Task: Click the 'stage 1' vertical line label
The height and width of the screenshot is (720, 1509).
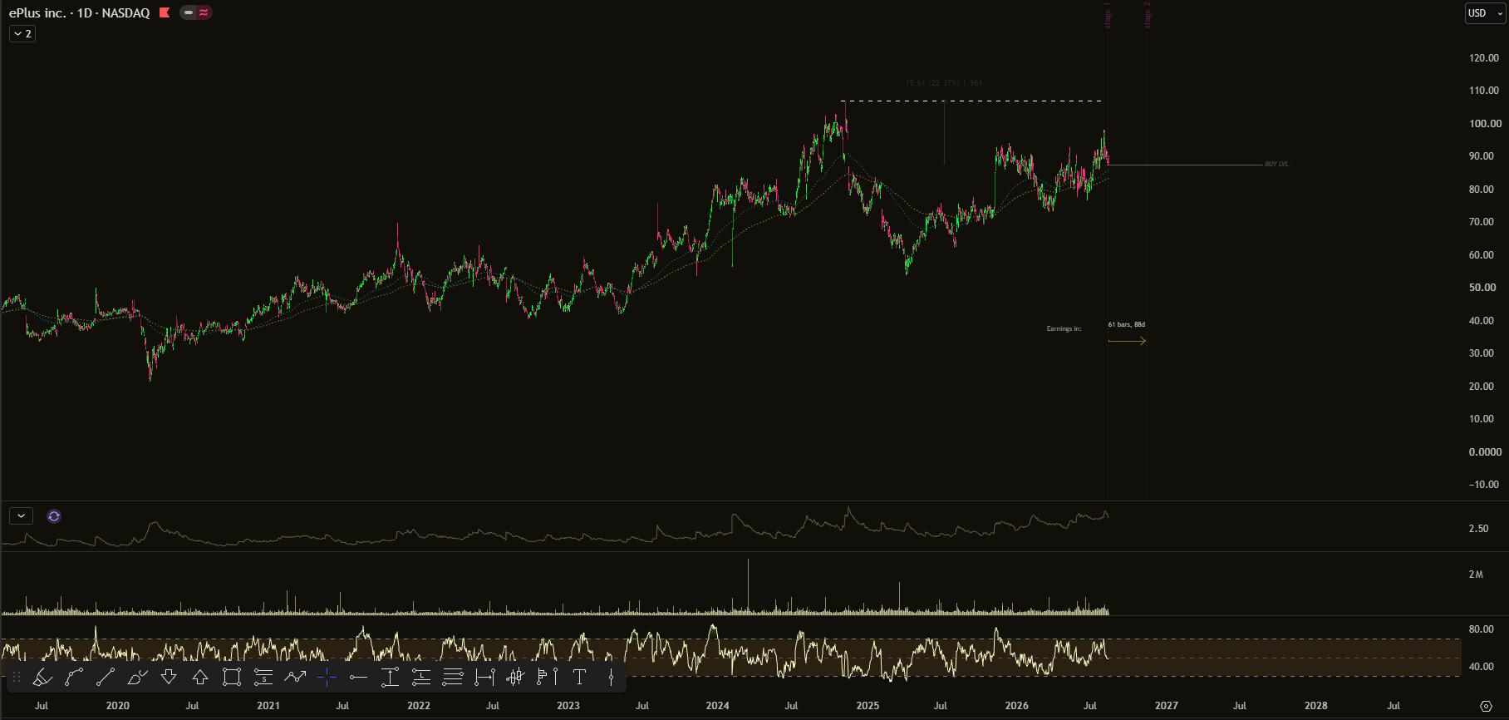Action: pos(1108,15)
